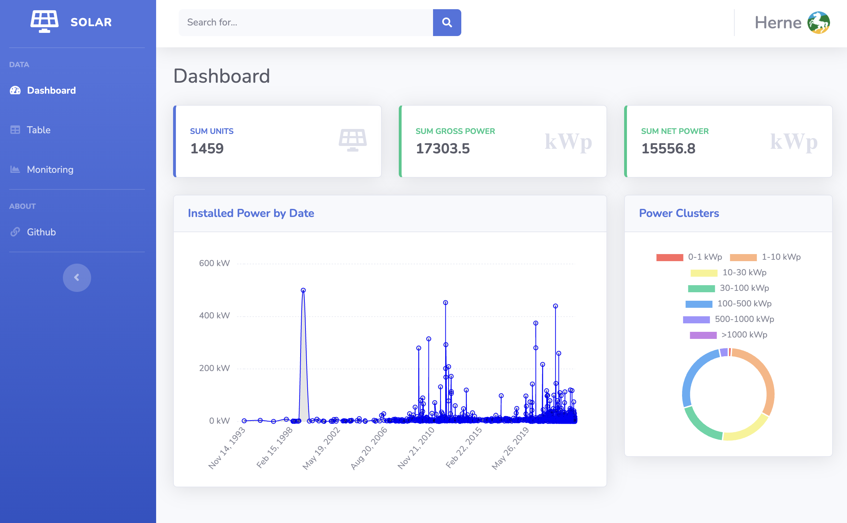
Task: Click the SOLAR brand text
Action: point(91,22)
